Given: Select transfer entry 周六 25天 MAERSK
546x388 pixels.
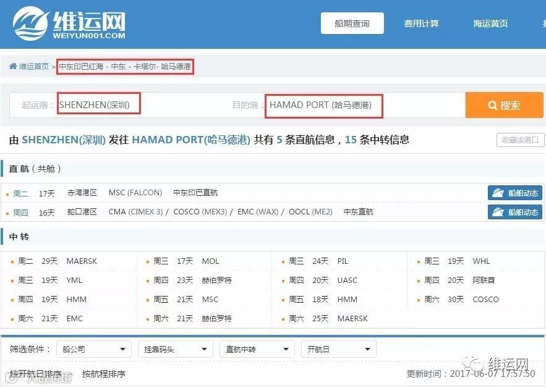Looking at the screenshot, I should click(328, 318).
